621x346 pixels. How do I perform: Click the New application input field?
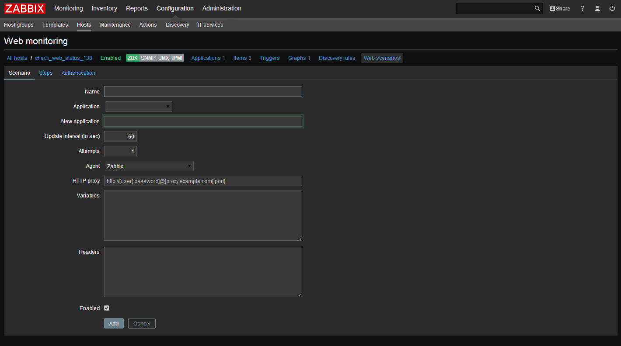(x=203, y=121)
